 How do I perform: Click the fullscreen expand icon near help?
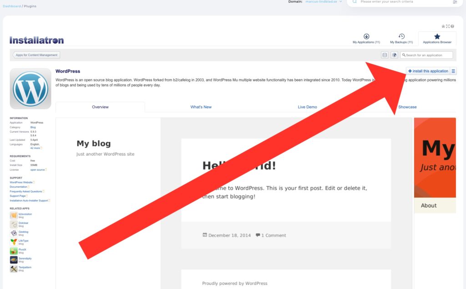pos(448,26)
